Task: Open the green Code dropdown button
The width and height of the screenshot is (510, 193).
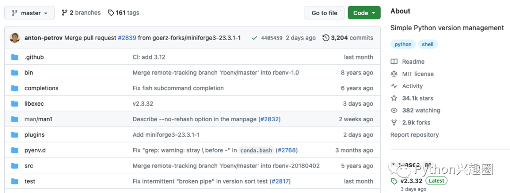Action: (364, 13)
